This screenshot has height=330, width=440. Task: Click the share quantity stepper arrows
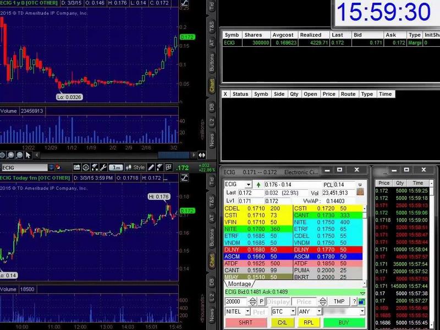coord(252,301)
